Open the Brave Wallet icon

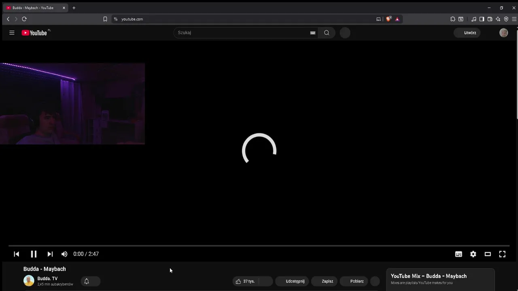pyautogui.click(x=490, y=19)
